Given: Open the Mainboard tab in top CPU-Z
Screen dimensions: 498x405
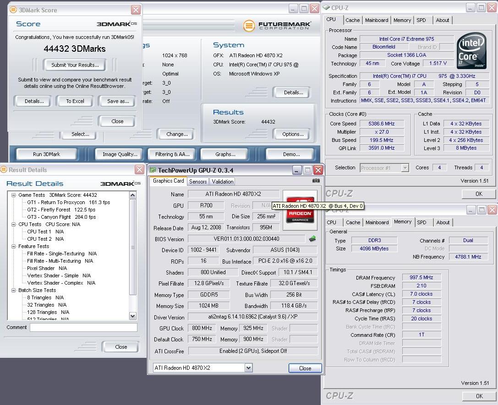Looking at the screenshot, I should [x=376, y=20].
